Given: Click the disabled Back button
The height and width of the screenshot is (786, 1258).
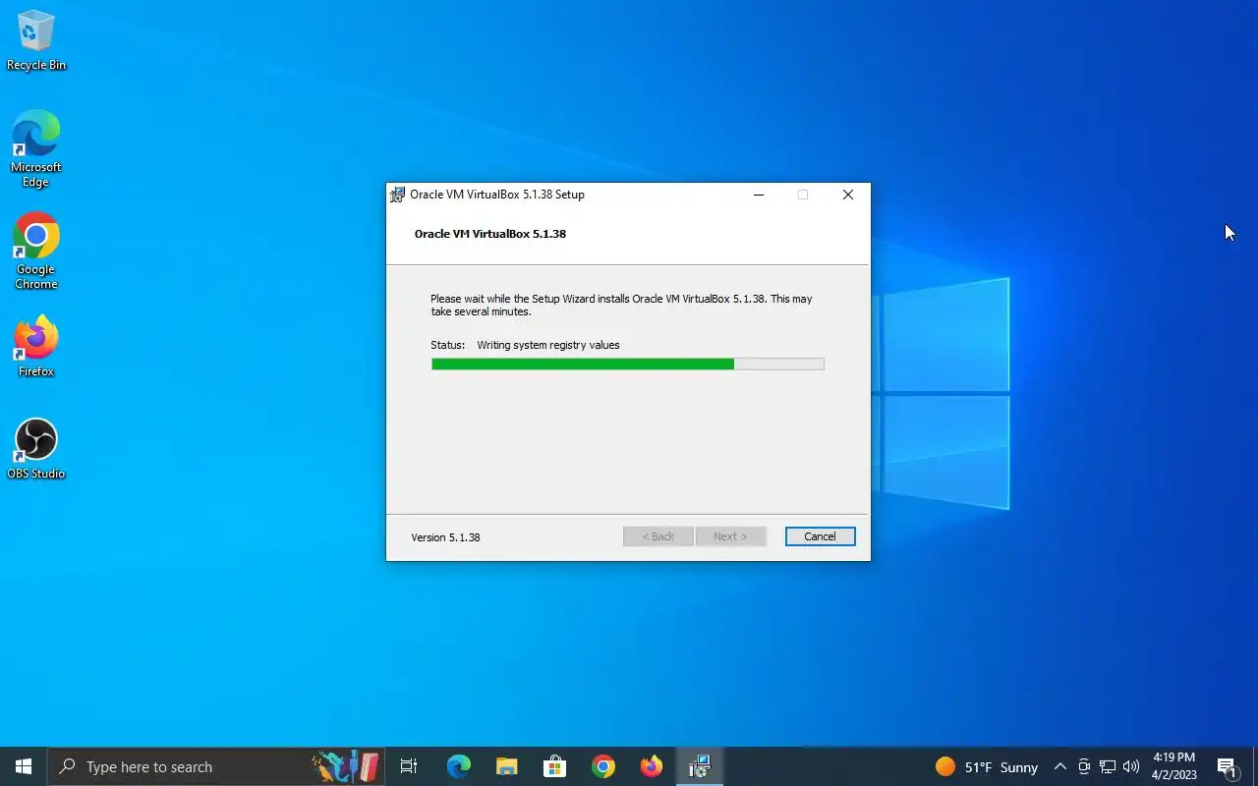Looking at the screenshot, I should pyautogui.click(x=658, y=536).
